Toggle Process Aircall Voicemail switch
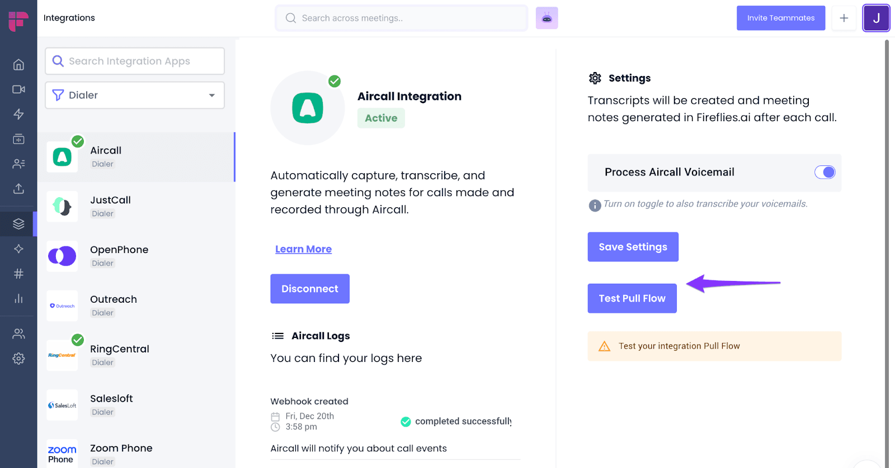This screenshot has height=468, width=895. coord(825,172)
